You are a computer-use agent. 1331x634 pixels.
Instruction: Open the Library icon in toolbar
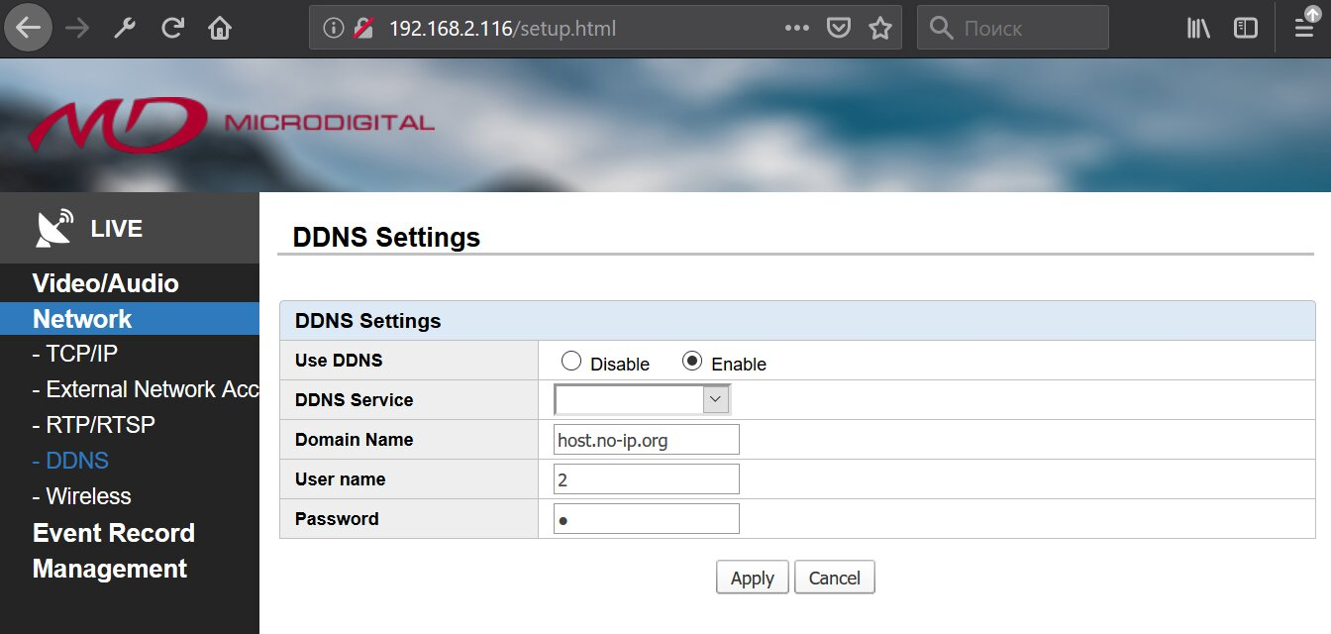click(x=1198, y=28)
